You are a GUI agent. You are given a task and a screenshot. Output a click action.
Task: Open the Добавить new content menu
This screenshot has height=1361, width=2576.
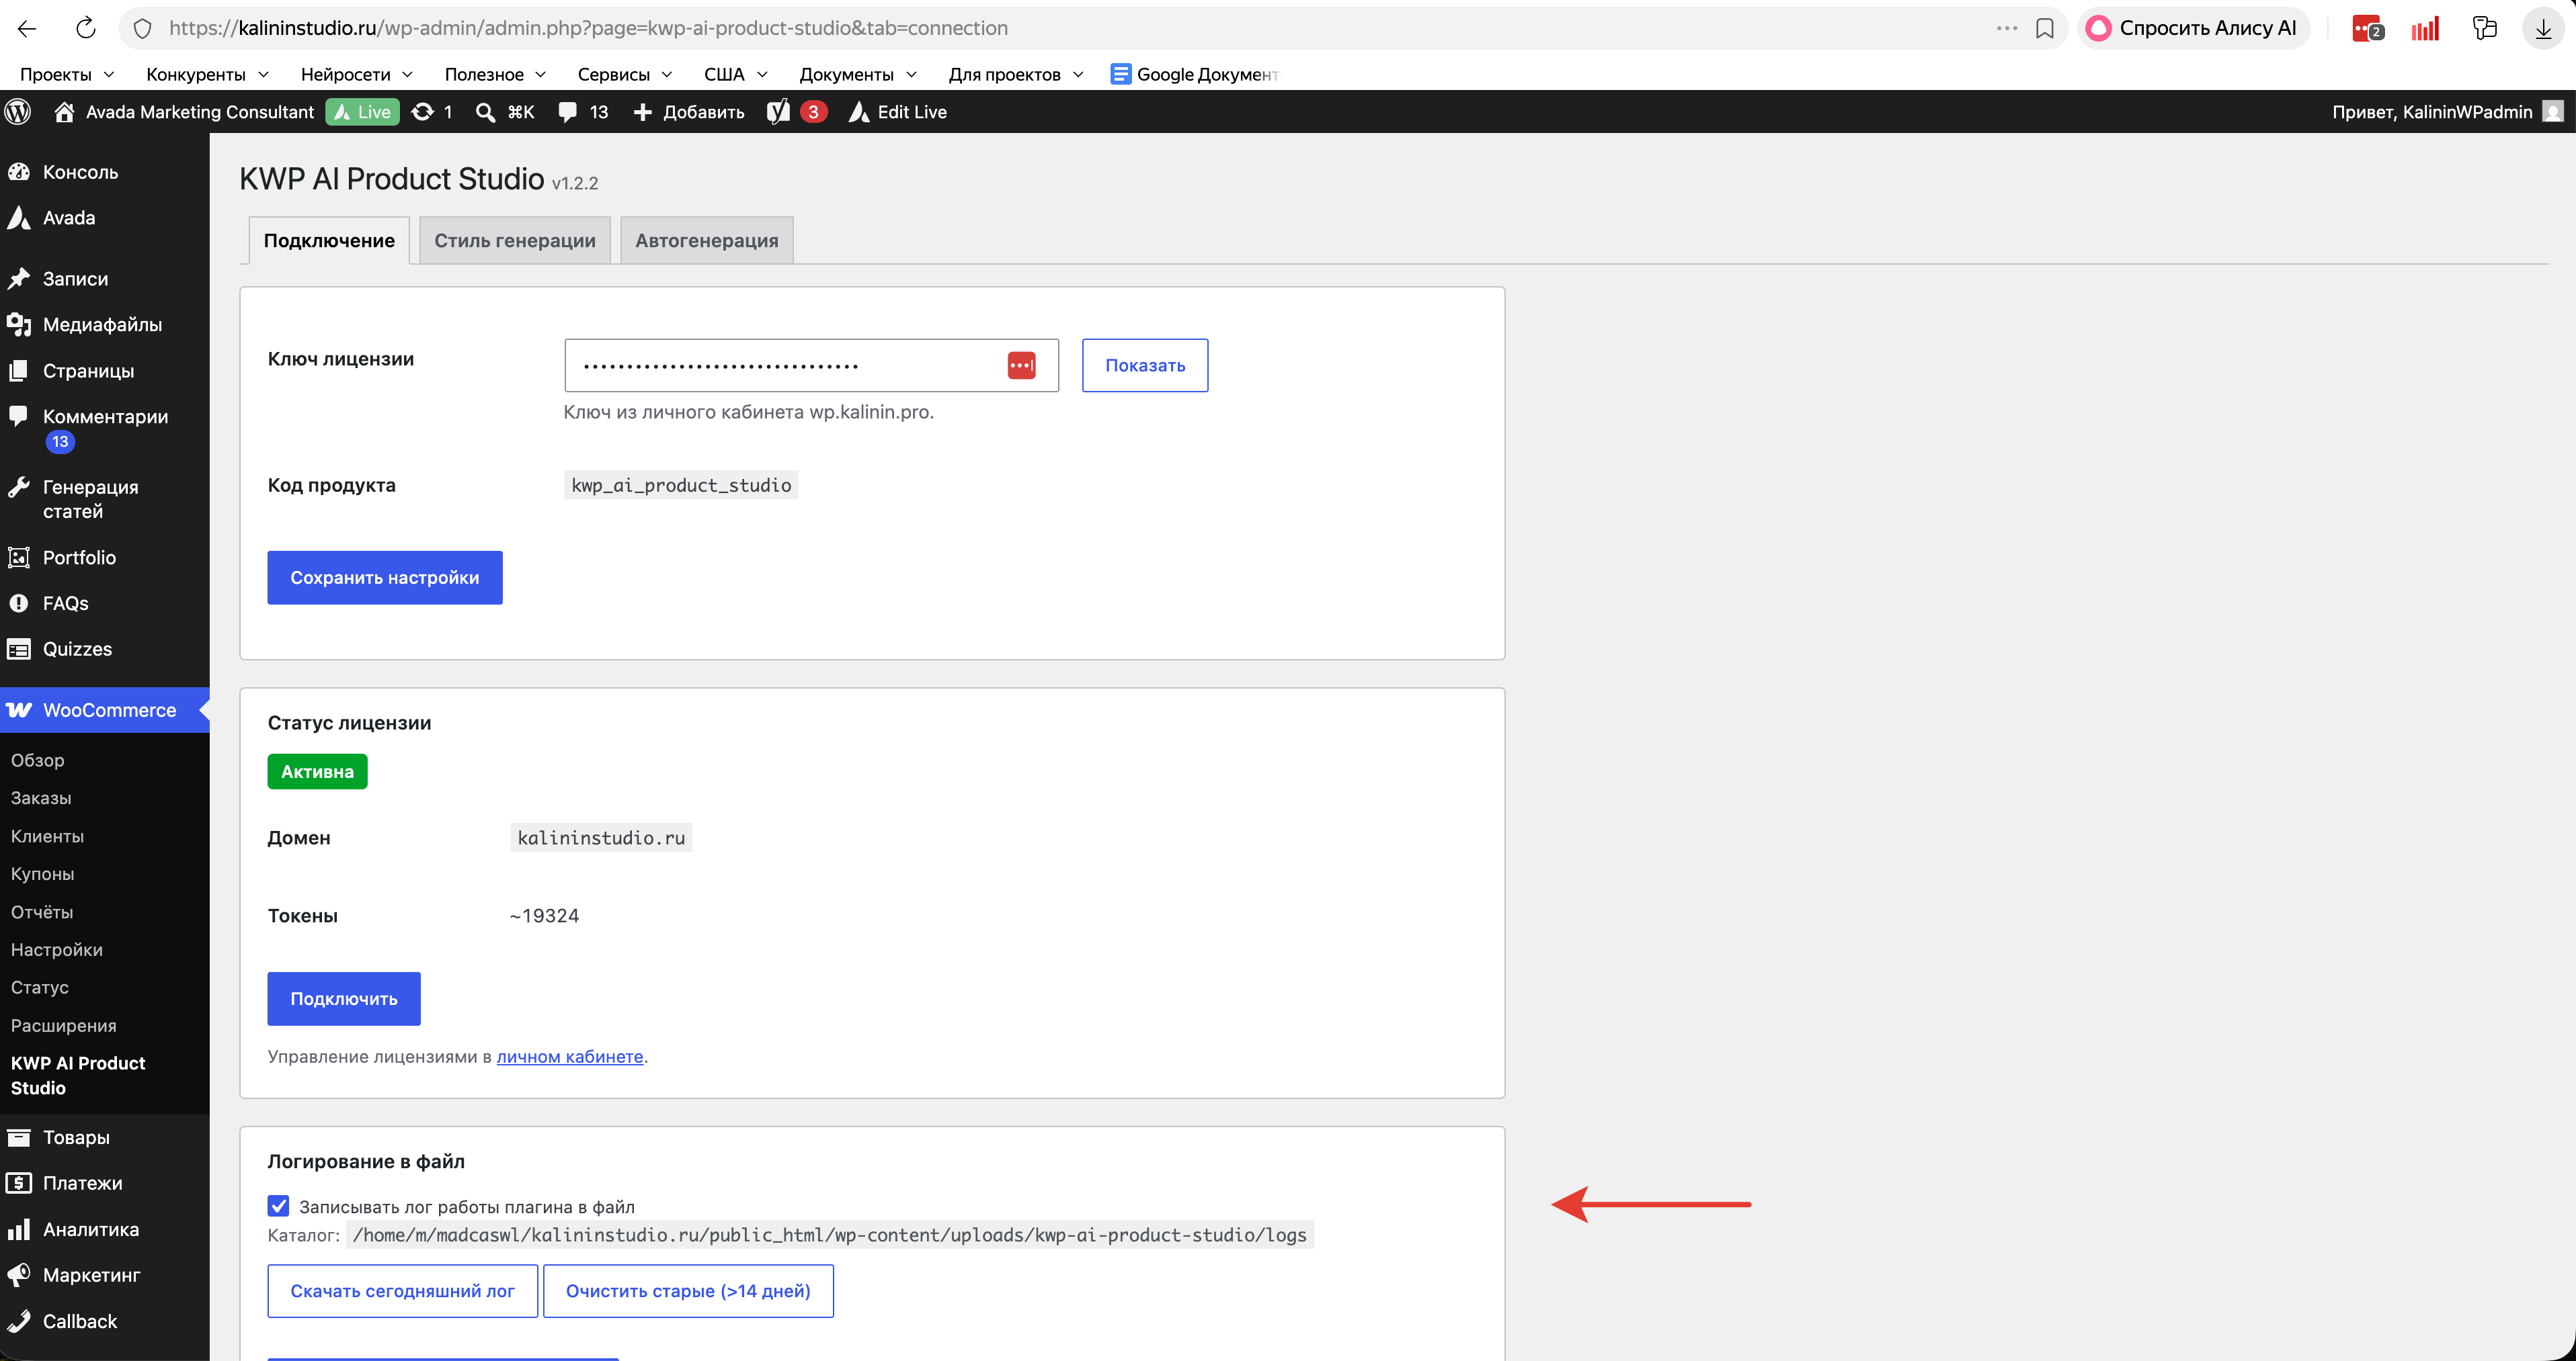689,112
